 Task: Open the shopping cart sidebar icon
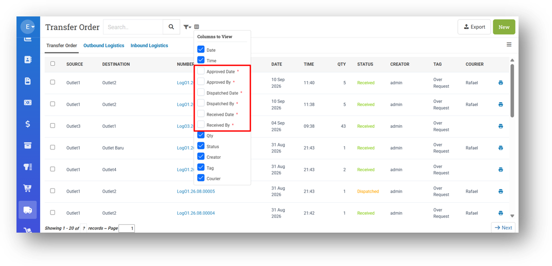click(28, 188)
